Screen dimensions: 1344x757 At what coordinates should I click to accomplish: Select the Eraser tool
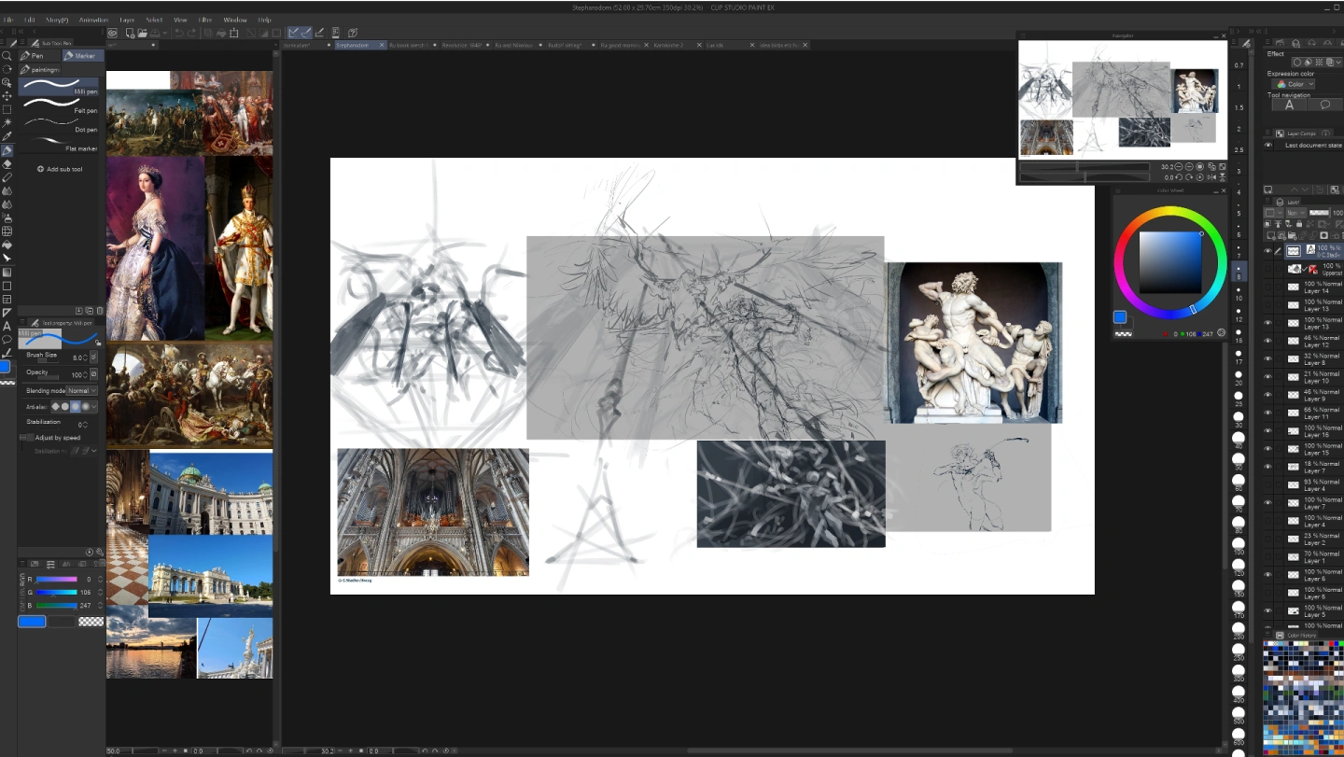point(7,163)
